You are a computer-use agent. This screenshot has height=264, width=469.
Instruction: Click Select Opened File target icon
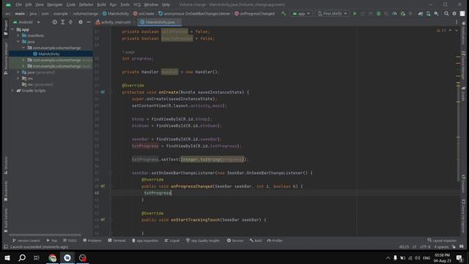[x=54, y=22]
